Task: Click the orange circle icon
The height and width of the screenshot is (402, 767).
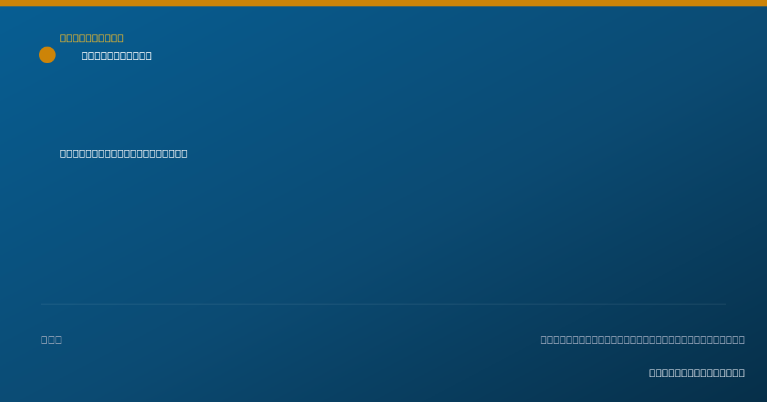Action: pos(47,55)
